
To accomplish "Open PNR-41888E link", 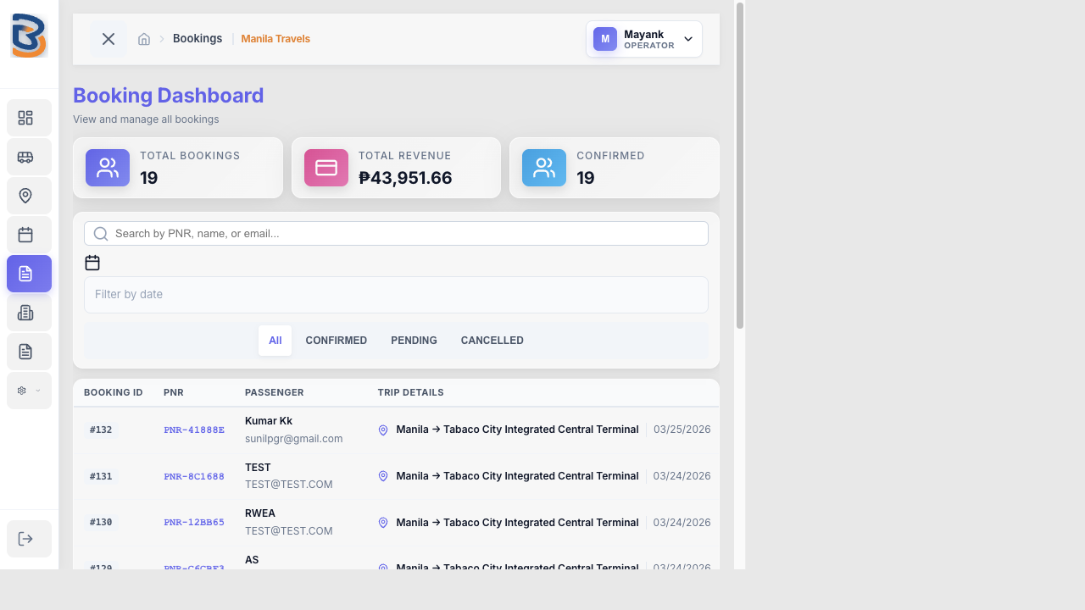I will [194, 430].
